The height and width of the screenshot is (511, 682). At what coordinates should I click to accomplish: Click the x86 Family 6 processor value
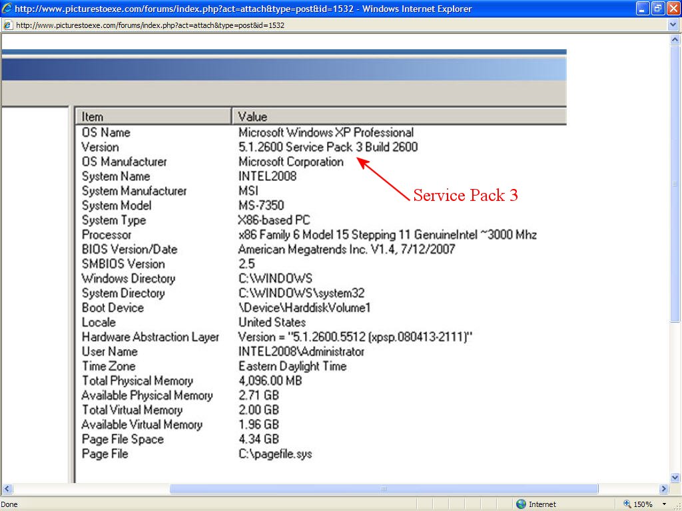[387, 235]
